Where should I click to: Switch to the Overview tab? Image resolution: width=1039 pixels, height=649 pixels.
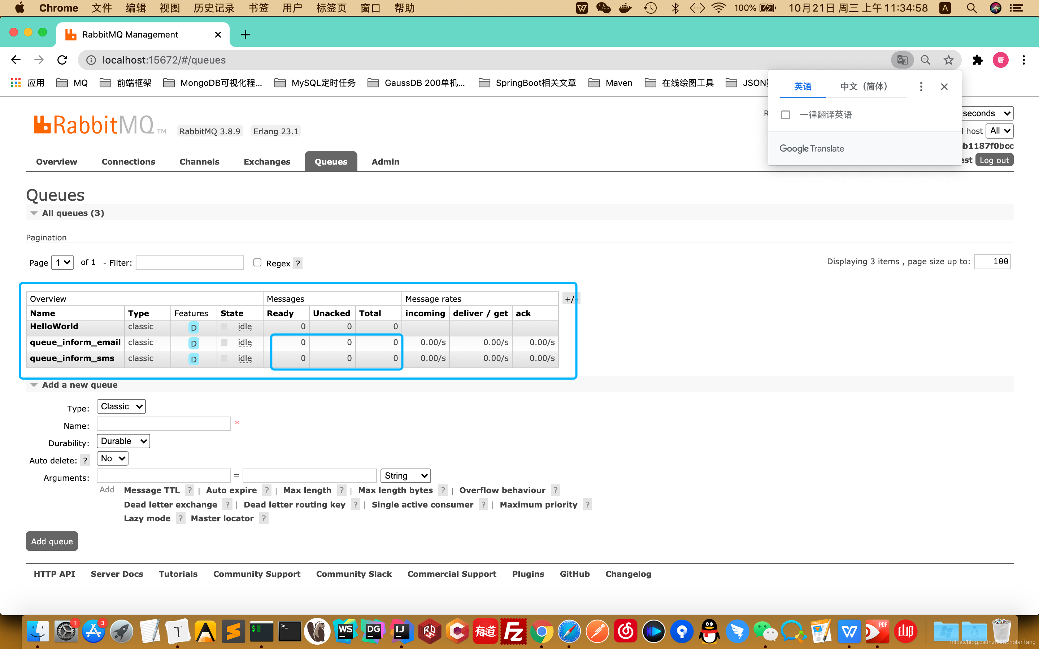click(x=57, y=161)
